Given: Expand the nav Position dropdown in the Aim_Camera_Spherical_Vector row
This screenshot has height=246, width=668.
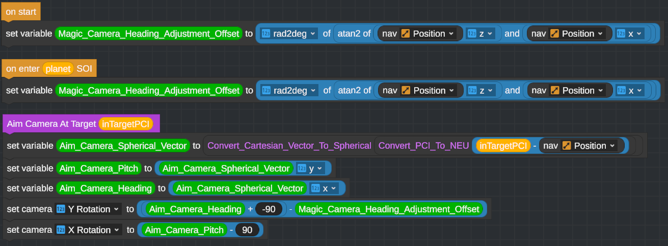Looking at the screenshot, I should (611, 146).
